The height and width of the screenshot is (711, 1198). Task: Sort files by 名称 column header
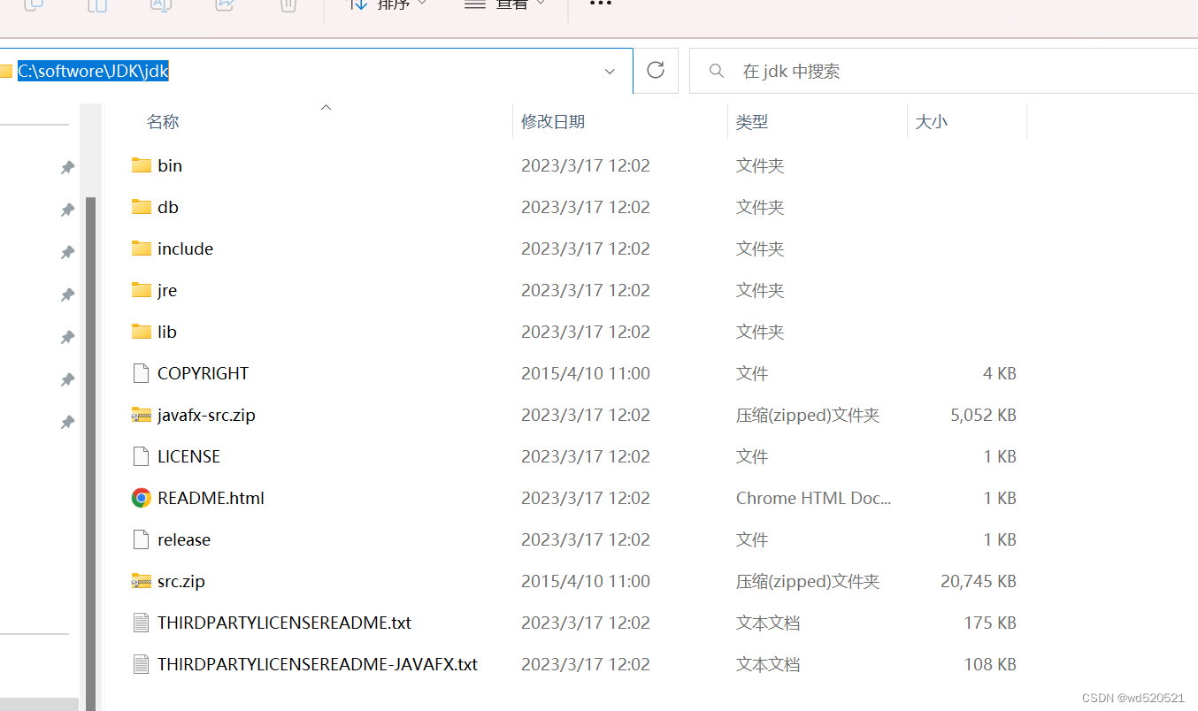163,122
